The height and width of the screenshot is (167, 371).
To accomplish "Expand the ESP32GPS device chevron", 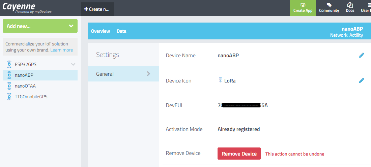I will (73, 64).
